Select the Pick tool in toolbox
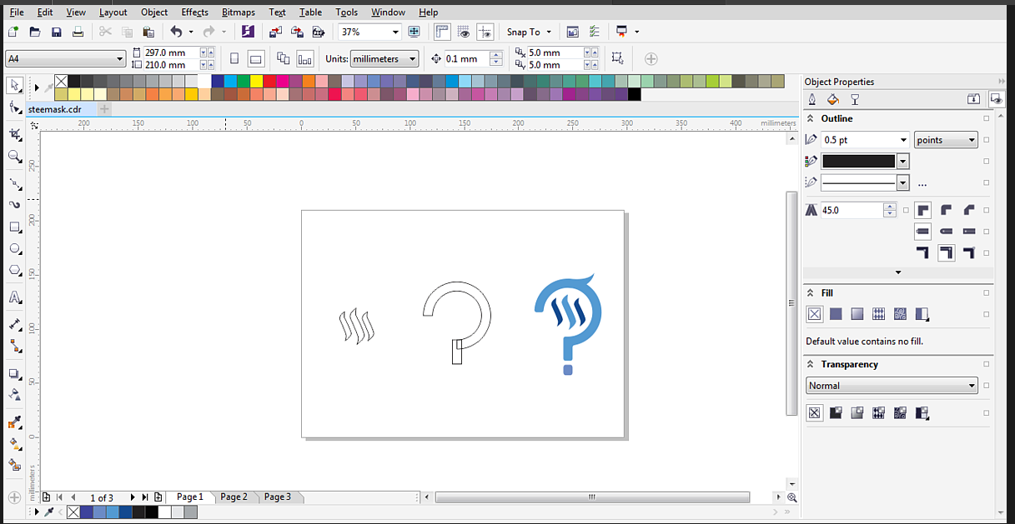This screenshot has width=1015, height=524. click(14, 85)
